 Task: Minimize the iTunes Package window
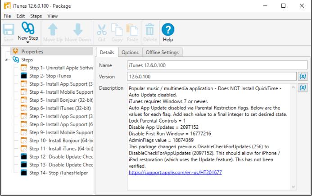click(x=265, y=6)
